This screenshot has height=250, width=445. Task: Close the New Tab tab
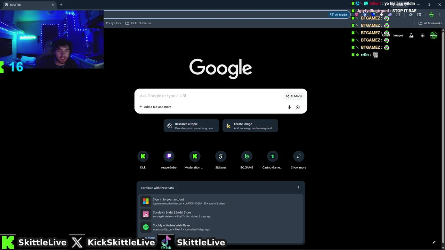click(53, 5)
